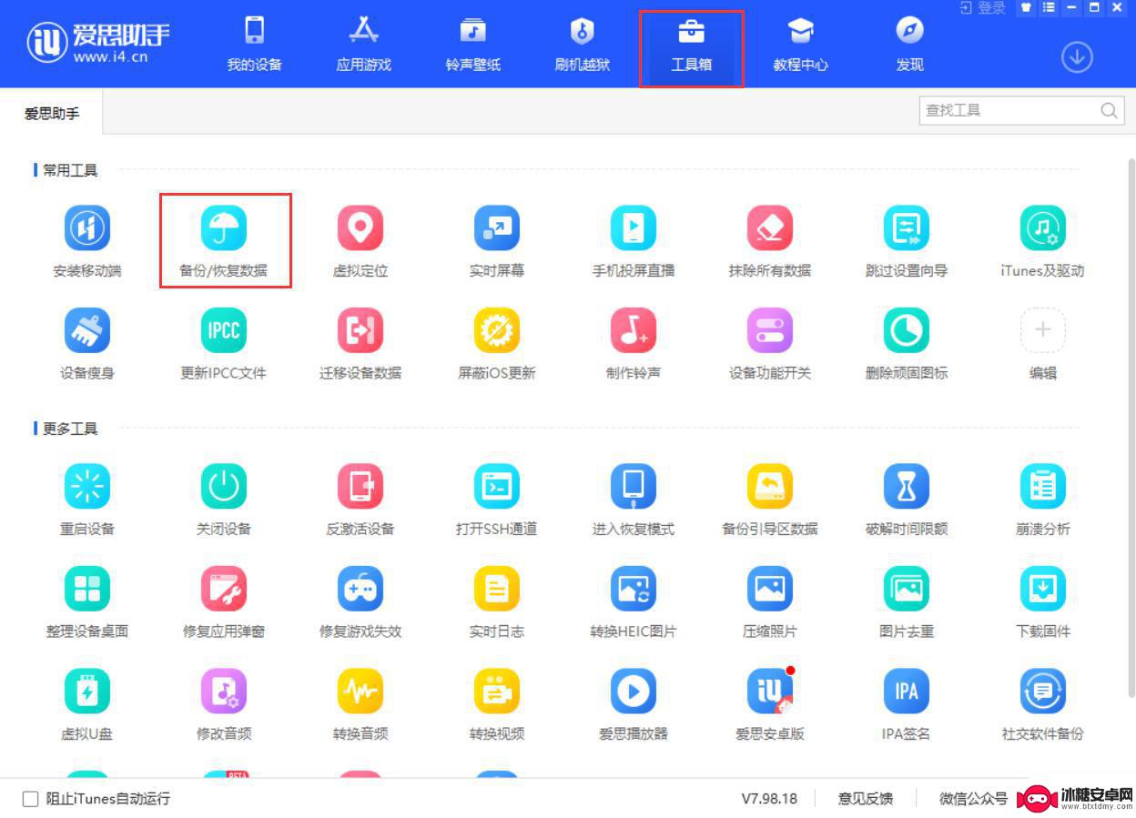Click the search magnifier icon
Image resolution: width=1136 pixels, height=818 pixels.
[x=1109, y=110]
